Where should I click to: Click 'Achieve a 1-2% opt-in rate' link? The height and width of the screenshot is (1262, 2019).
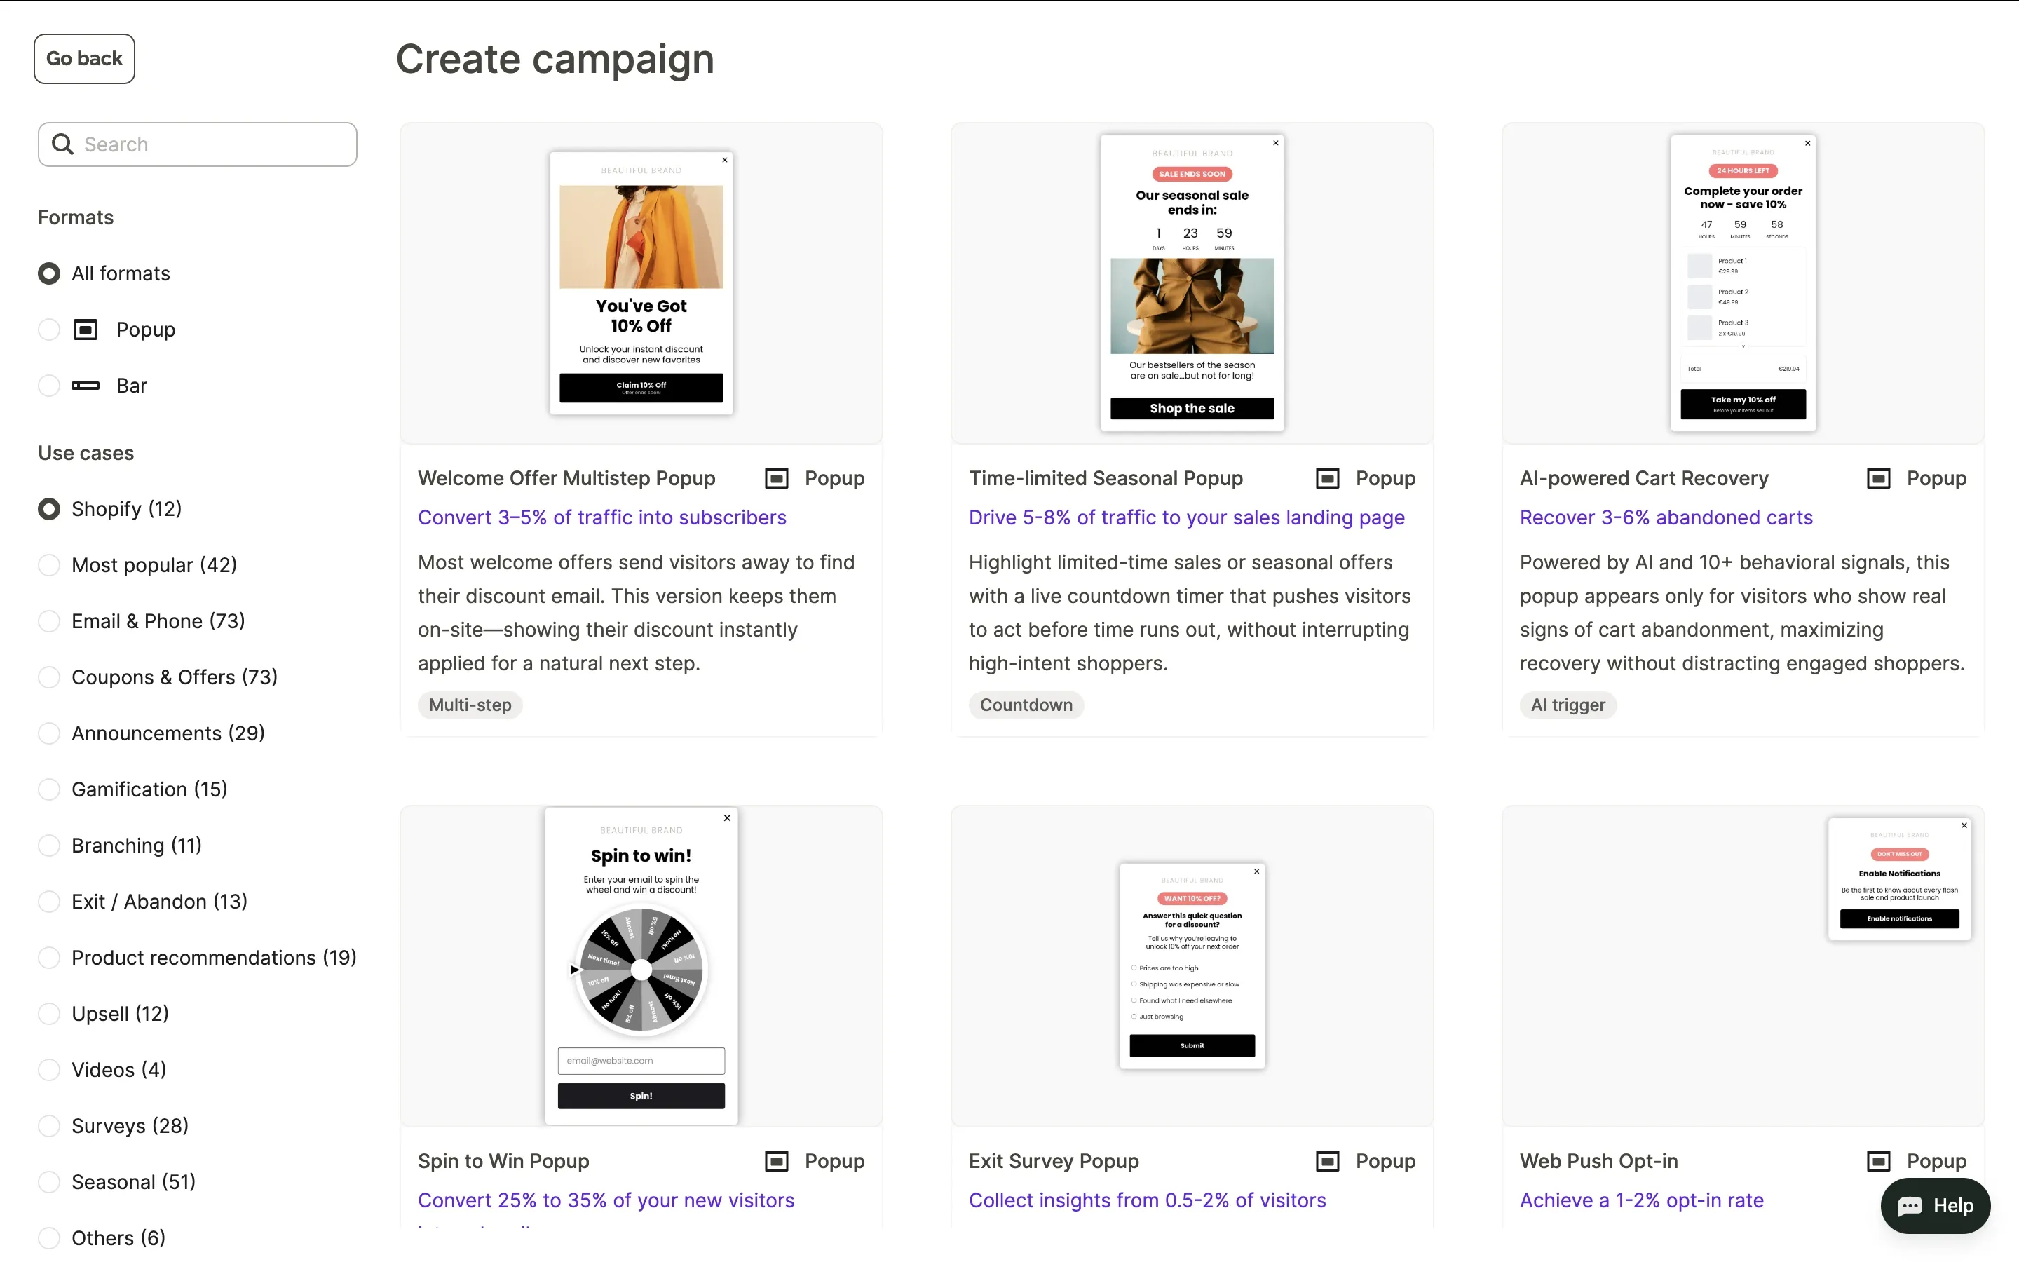[x=1641, y=1200]
